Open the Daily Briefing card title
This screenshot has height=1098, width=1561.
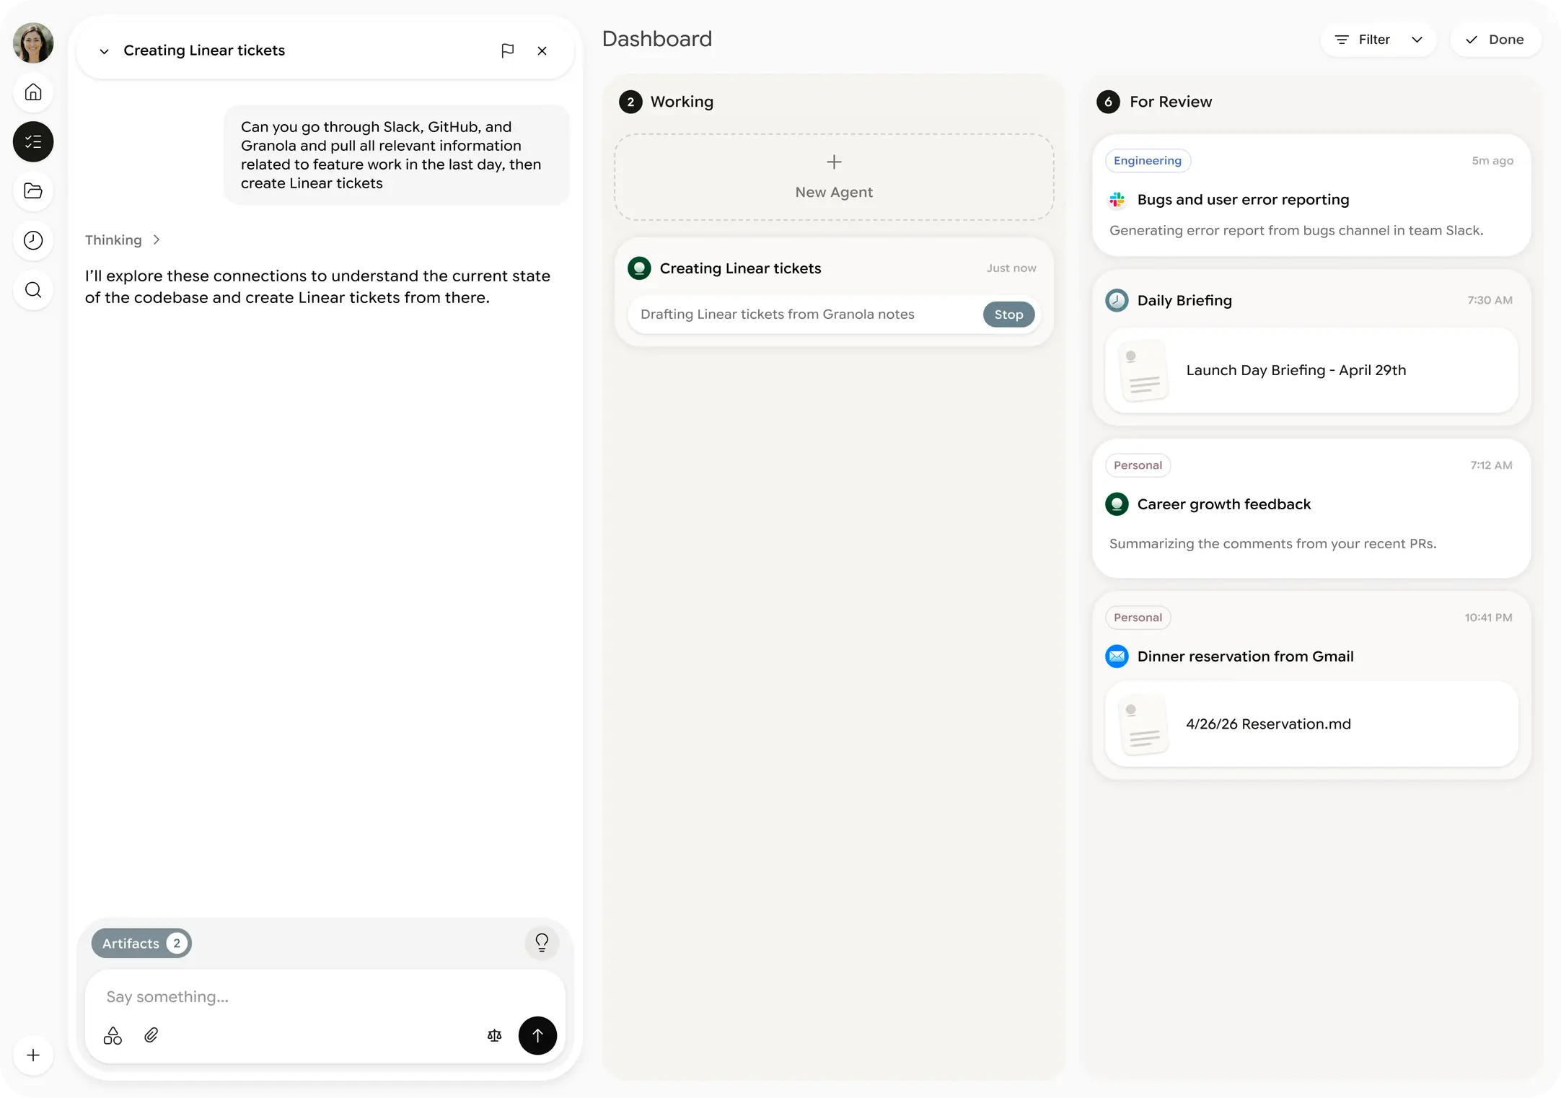pos(1184,300)
